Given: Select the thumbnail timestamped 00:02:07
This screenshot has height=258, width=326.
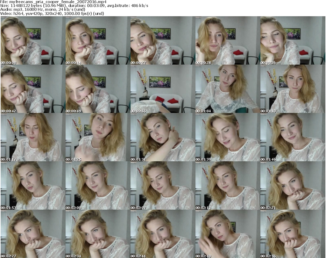Looking at the screenshot, I should pos(163,186).
